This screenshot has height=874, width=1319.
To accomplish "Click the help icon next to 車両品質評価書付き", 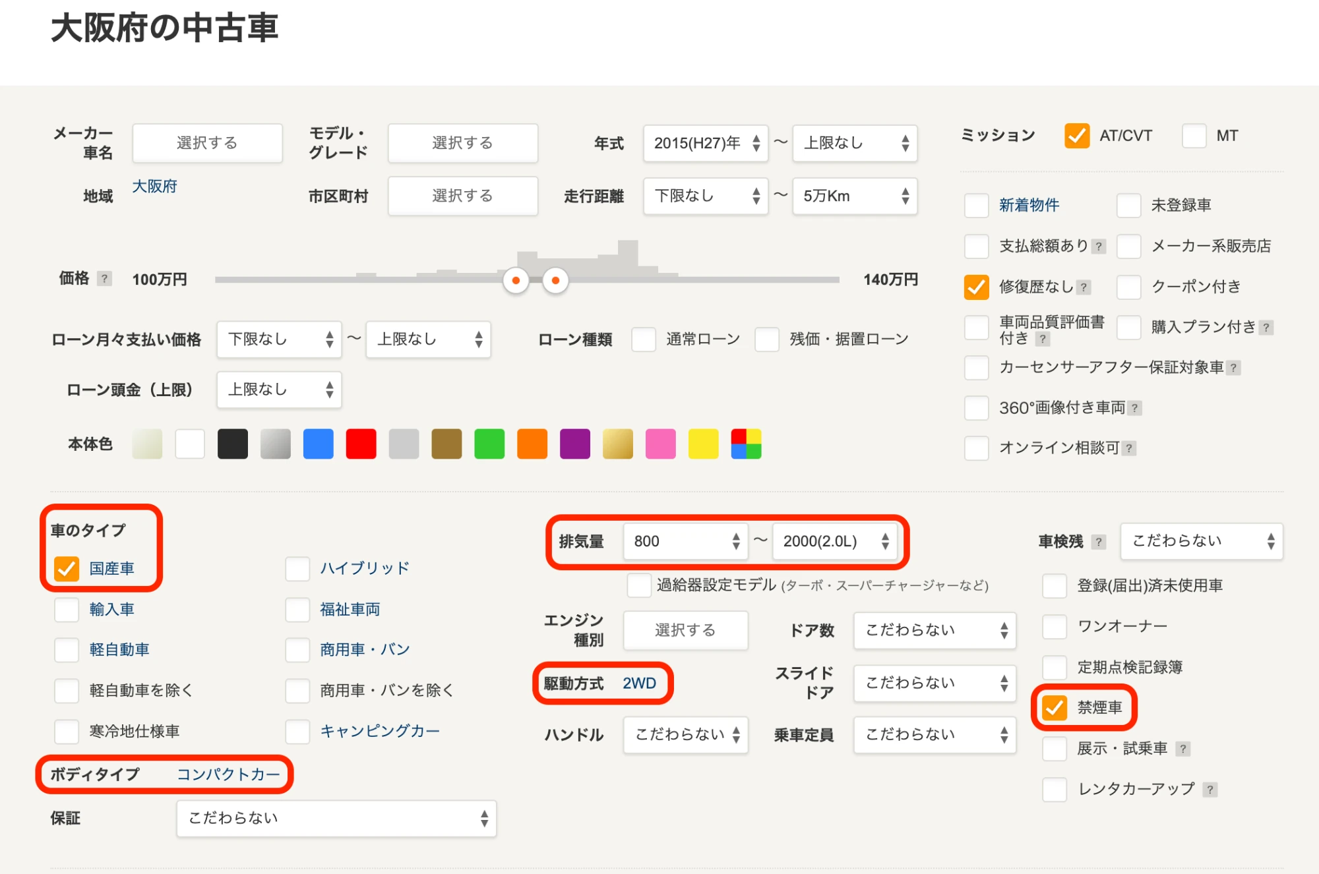I will (1042, 339).
